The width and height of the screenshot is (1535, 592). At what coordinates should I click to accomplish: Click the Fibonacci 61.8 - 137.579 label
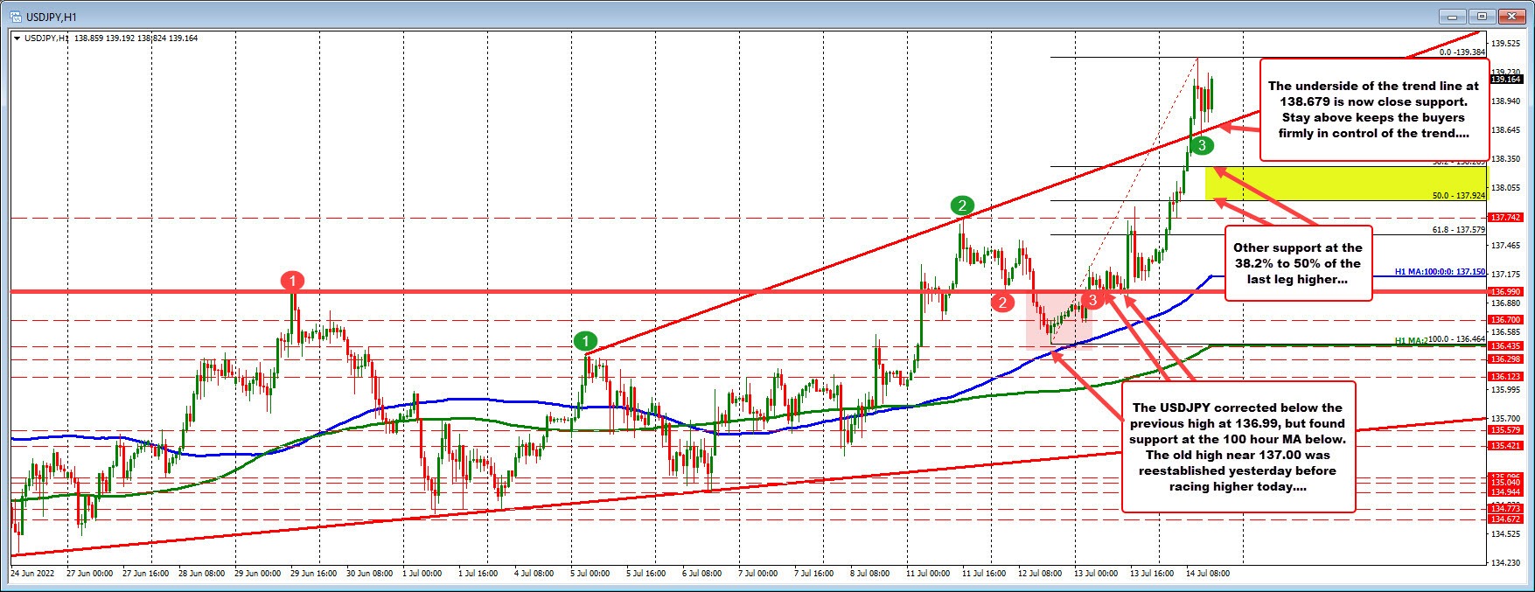1459,230
